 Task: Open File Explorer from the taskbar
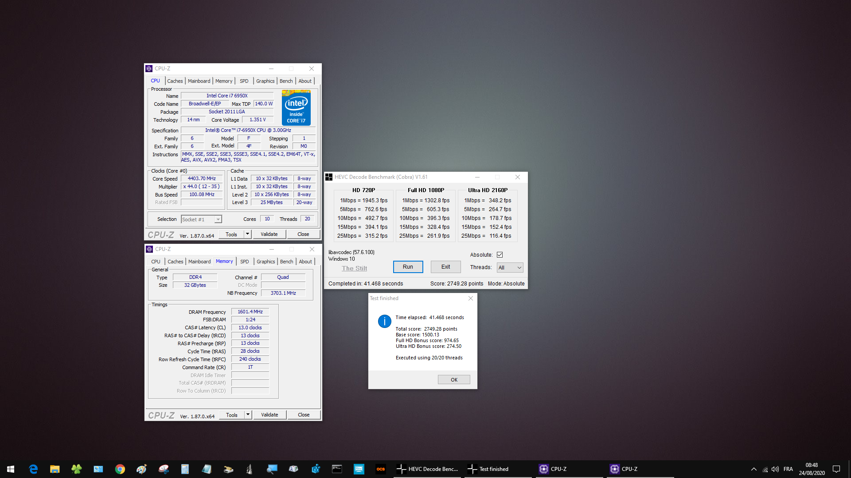click(x=55, y=469)
